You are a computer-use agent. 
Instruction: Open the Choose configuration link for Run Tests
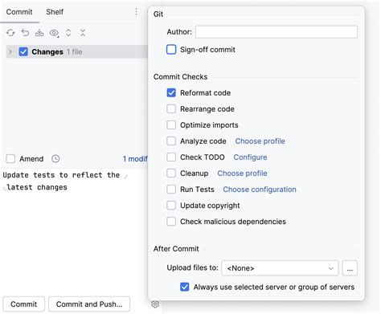click(260, 190)
